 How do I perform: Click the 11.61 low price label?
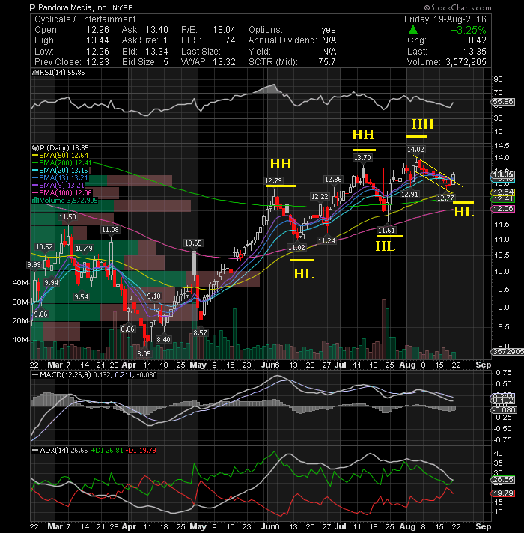386,230
